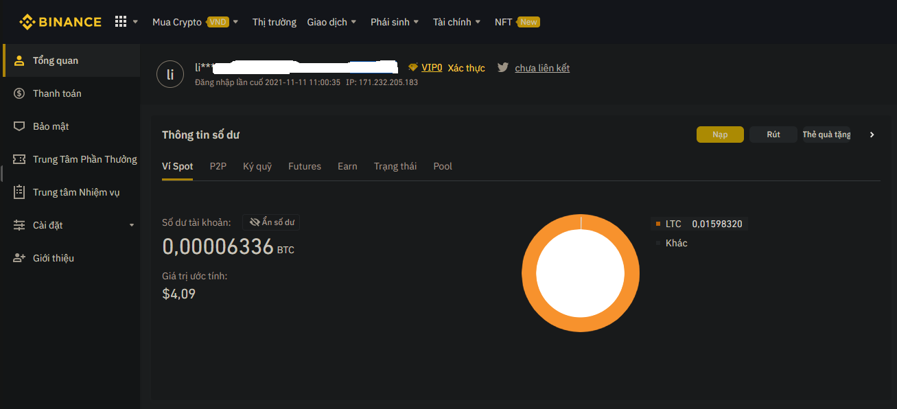Click the Tổng quan person icon
The image size is (897, 409).
(19, 60)
